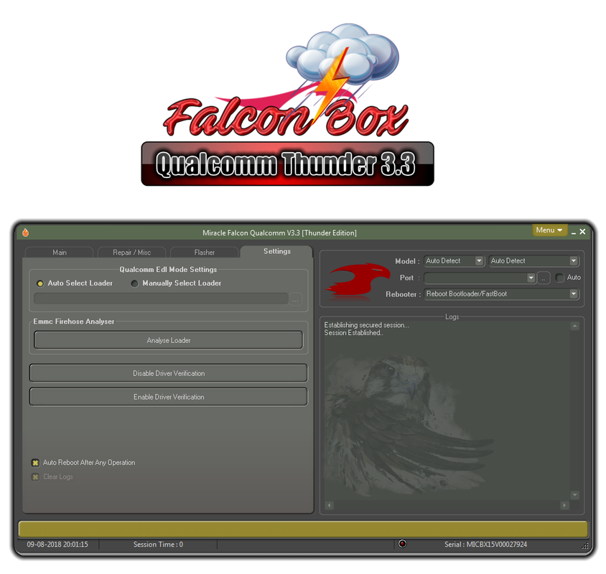Minimize the Miracle Falcon window
606x574 pixels.
574,232
